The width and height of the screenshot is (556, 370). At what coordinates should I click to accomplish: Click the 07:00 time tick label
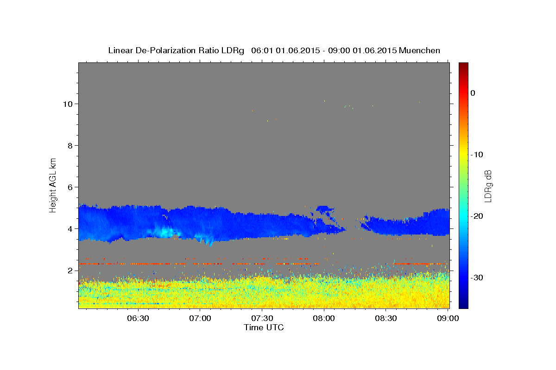click(x=200, y=318)
